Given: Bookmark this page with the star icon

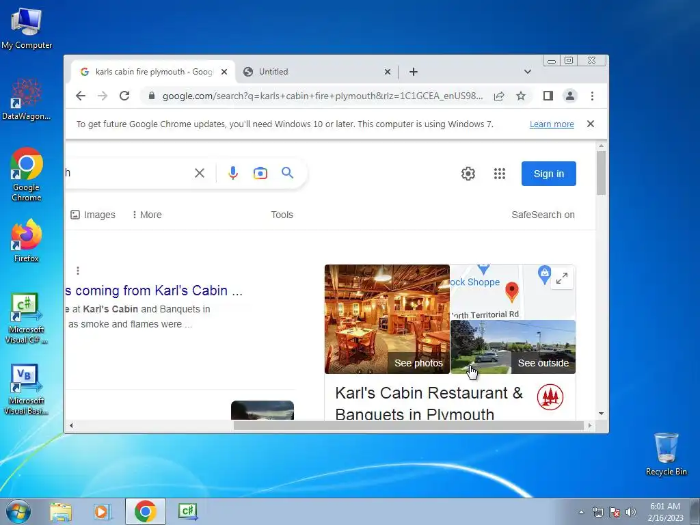Looking at the screenshot, I should click(520, 96).
